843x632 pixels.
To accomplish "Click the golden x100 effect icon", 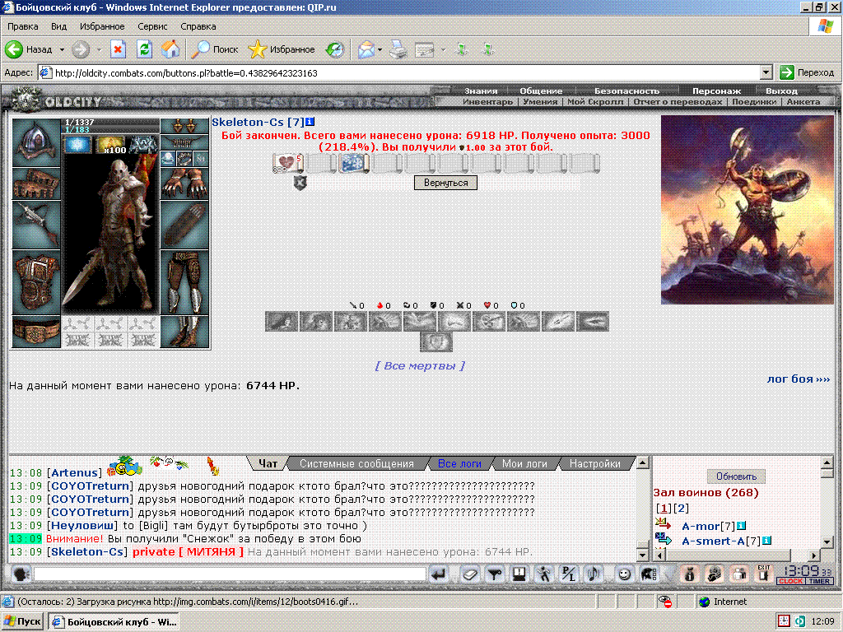I will tap(111, 145).
